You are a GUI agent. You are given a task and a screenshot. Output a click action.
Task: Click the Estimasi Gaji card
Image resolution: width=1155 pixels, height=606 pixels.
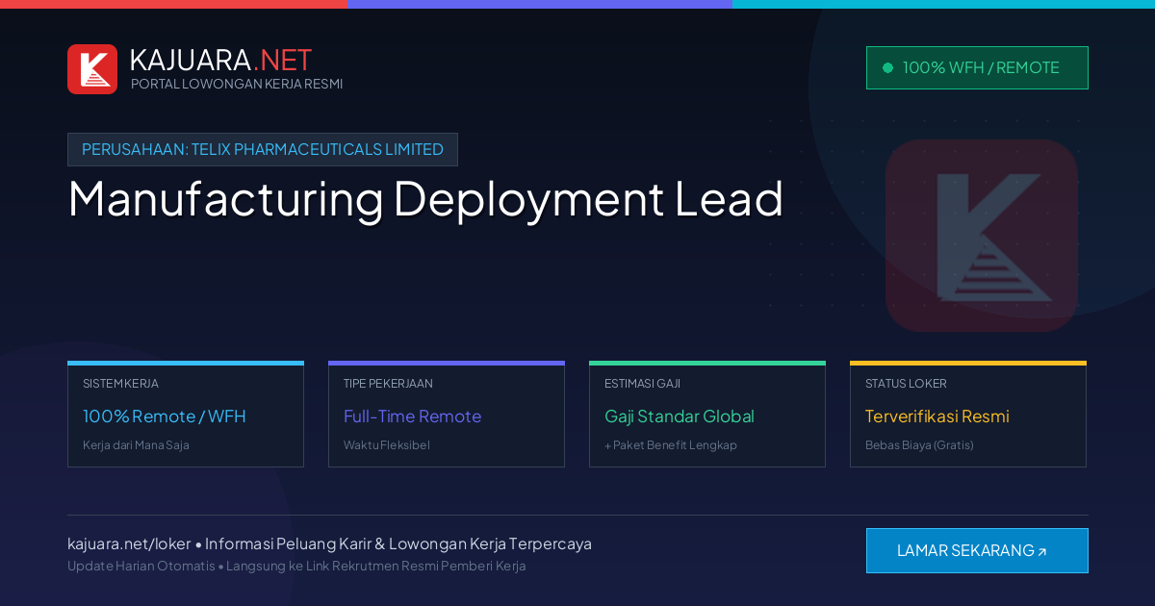(x=707, y=415)
